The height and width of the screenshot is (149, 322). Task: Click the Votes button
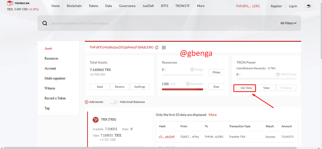(x=266, y=88)
